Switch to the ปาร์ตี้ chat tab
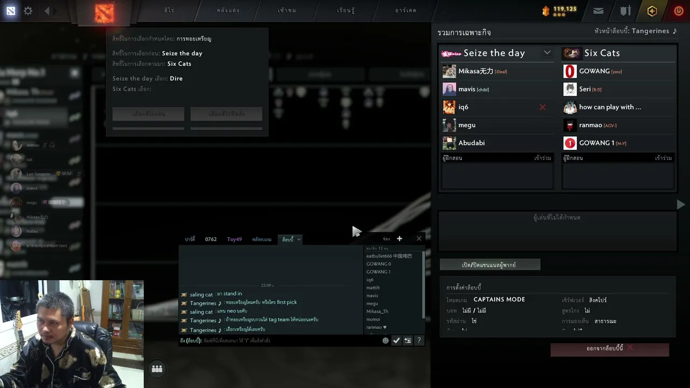Image resolution: width=690 pixels, height=388 pixels. tap(190, 239)
